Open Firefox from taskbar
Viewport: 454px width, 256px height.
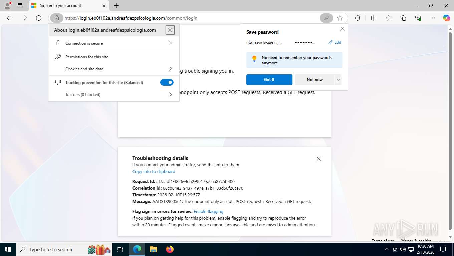click(x=170, y=249)
